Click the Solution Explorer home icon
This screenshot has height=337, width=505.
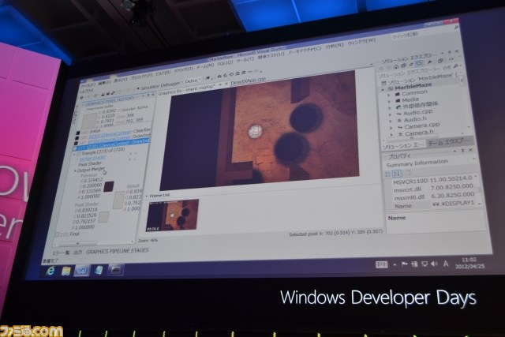396,66
